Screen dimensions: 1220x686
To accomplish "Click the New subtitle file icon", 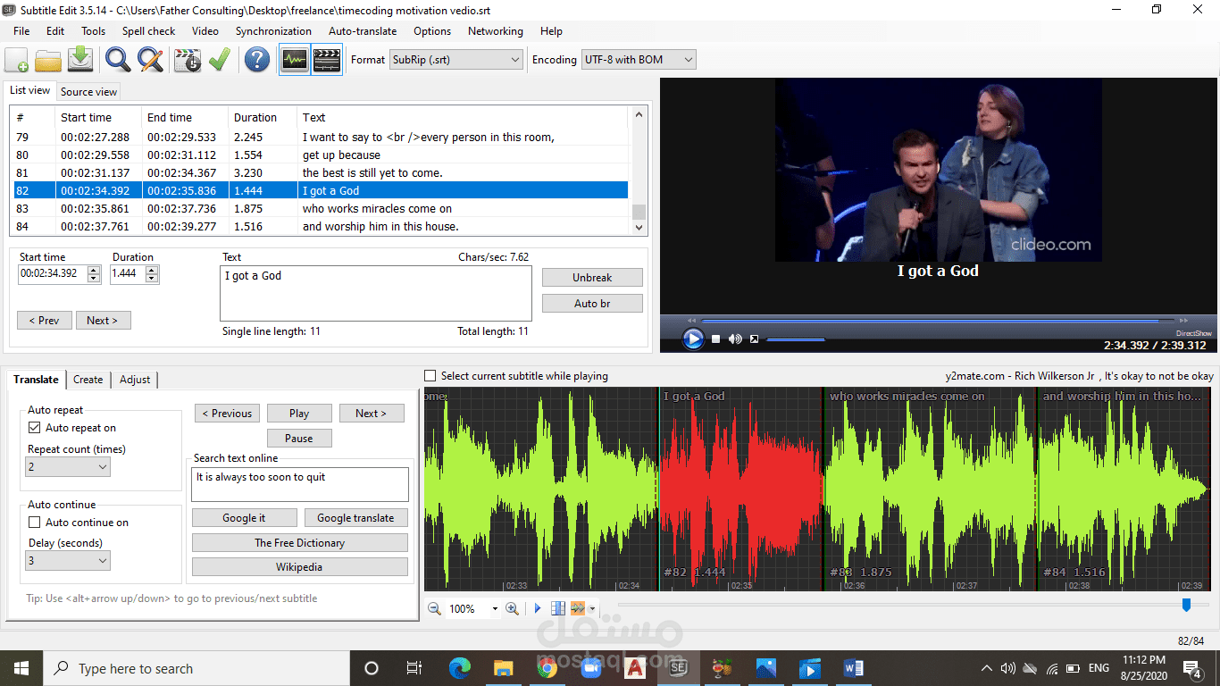I will [16, 60].
